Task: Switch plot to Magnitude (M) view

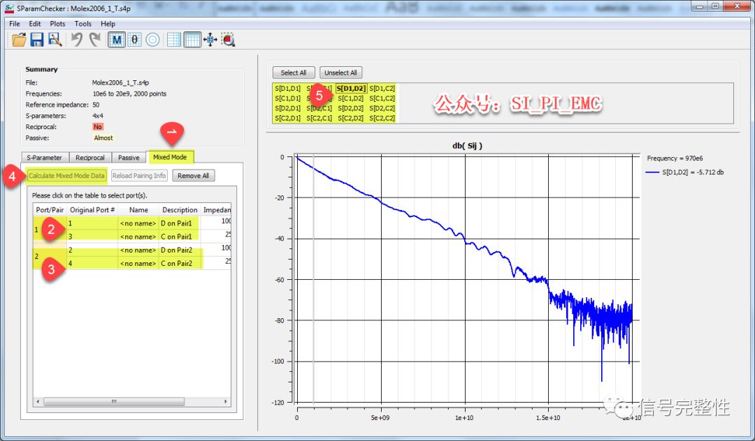Action: (x=117, y=40)
